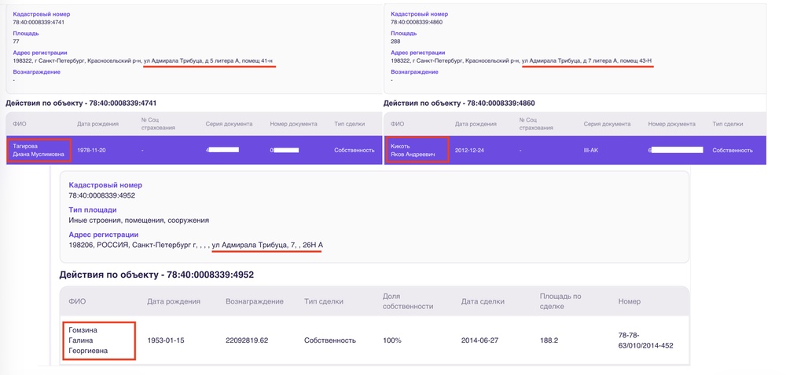Click the Площадь по сделке column header
The height and width of the screenshot is (375, 786).
click(x=561, y=301)
